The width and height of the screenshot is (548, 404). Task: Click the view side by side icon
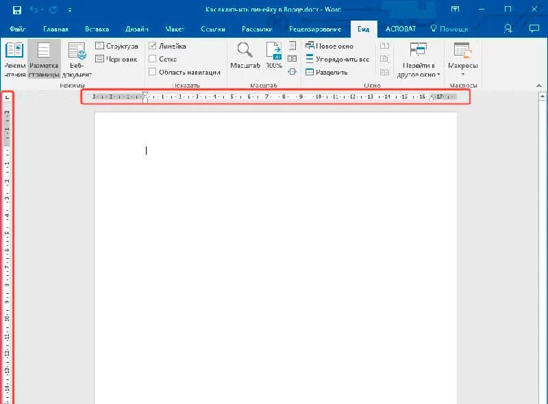(384, 45)
